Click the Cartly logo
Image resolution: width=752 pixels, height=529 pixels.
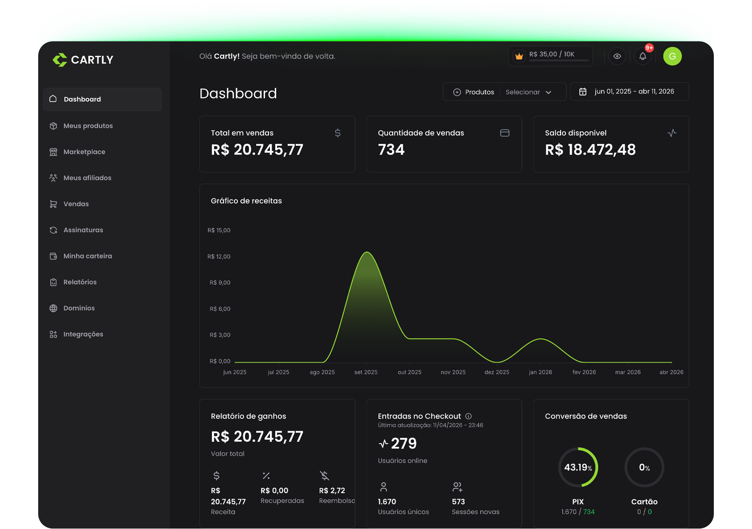[x=83, y=60]
